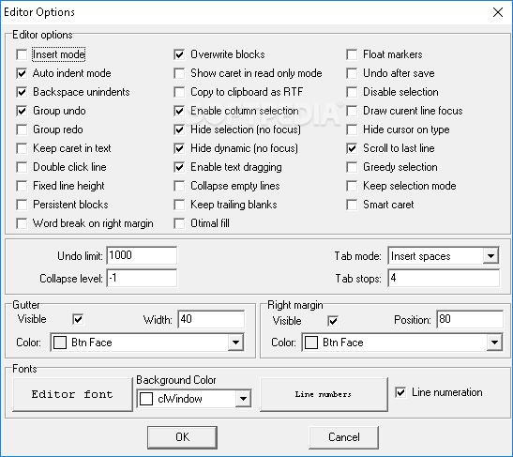This screenshot has height=457, width=513.
Task: Open the Tab mode dropdown
Action: (x=490, y=255)
